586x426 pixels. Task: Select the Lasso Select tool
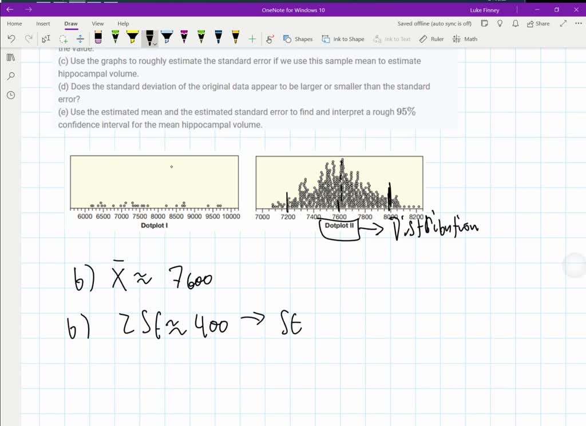[x=65, y=38]
